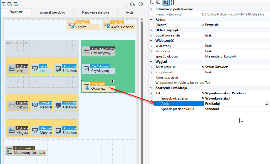Sort properties alphabetically A-Z
The image size is (270, 164).
click(172, 2)
